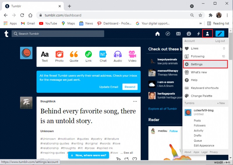233x165 pixels.
Task: Create a Quote post
Action: [74, 57]
